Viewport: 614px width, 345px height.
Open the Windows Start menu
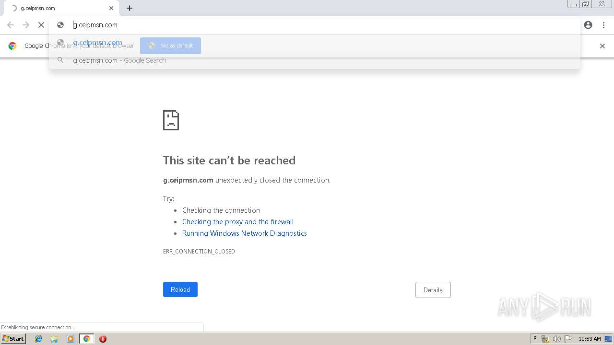pos(13,339)
